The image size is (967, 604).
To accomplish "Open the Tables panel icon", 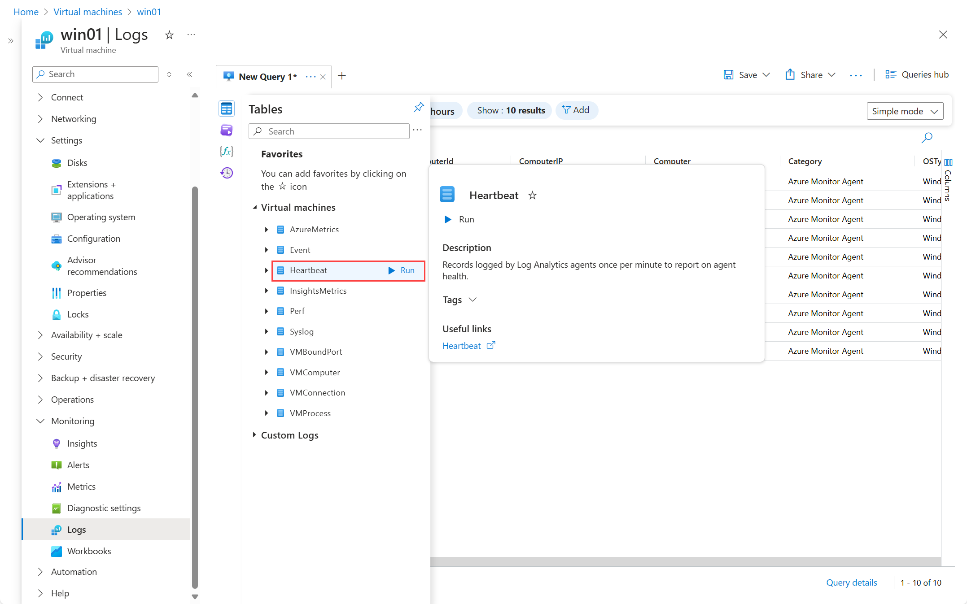I will (x=227, y=109).
